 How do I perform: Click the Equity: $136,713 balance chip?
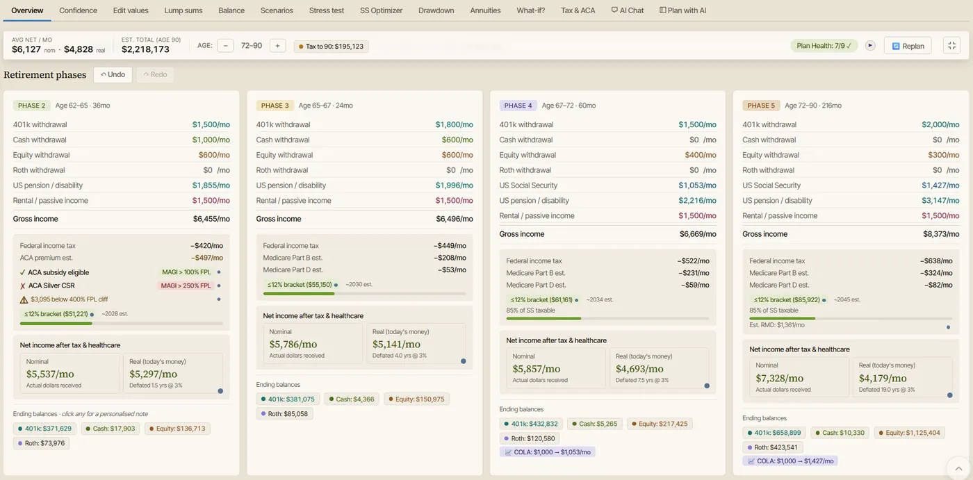pyautogui.click(x=177, y=429)
